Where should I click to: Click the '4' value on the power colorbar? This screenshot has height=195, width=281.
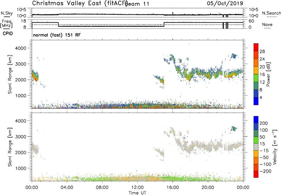coord(261,97)
